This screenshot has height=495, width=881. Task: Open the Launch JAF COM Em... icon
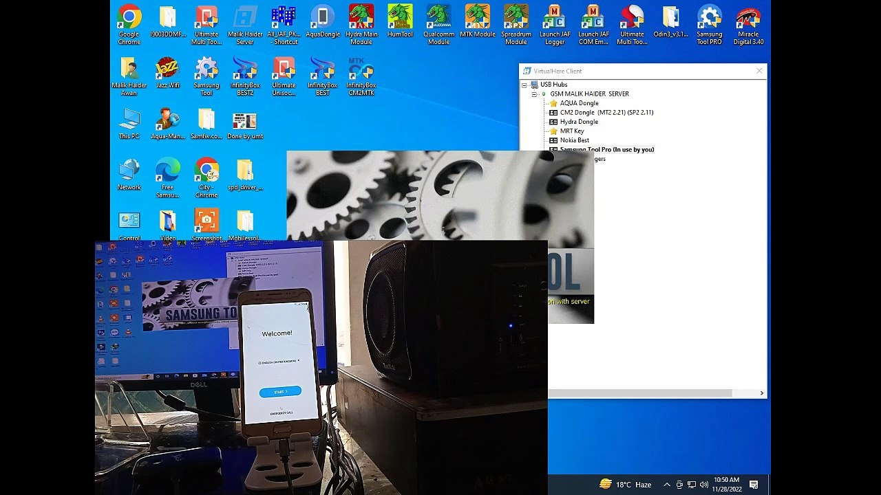click(x=593, y=25)
